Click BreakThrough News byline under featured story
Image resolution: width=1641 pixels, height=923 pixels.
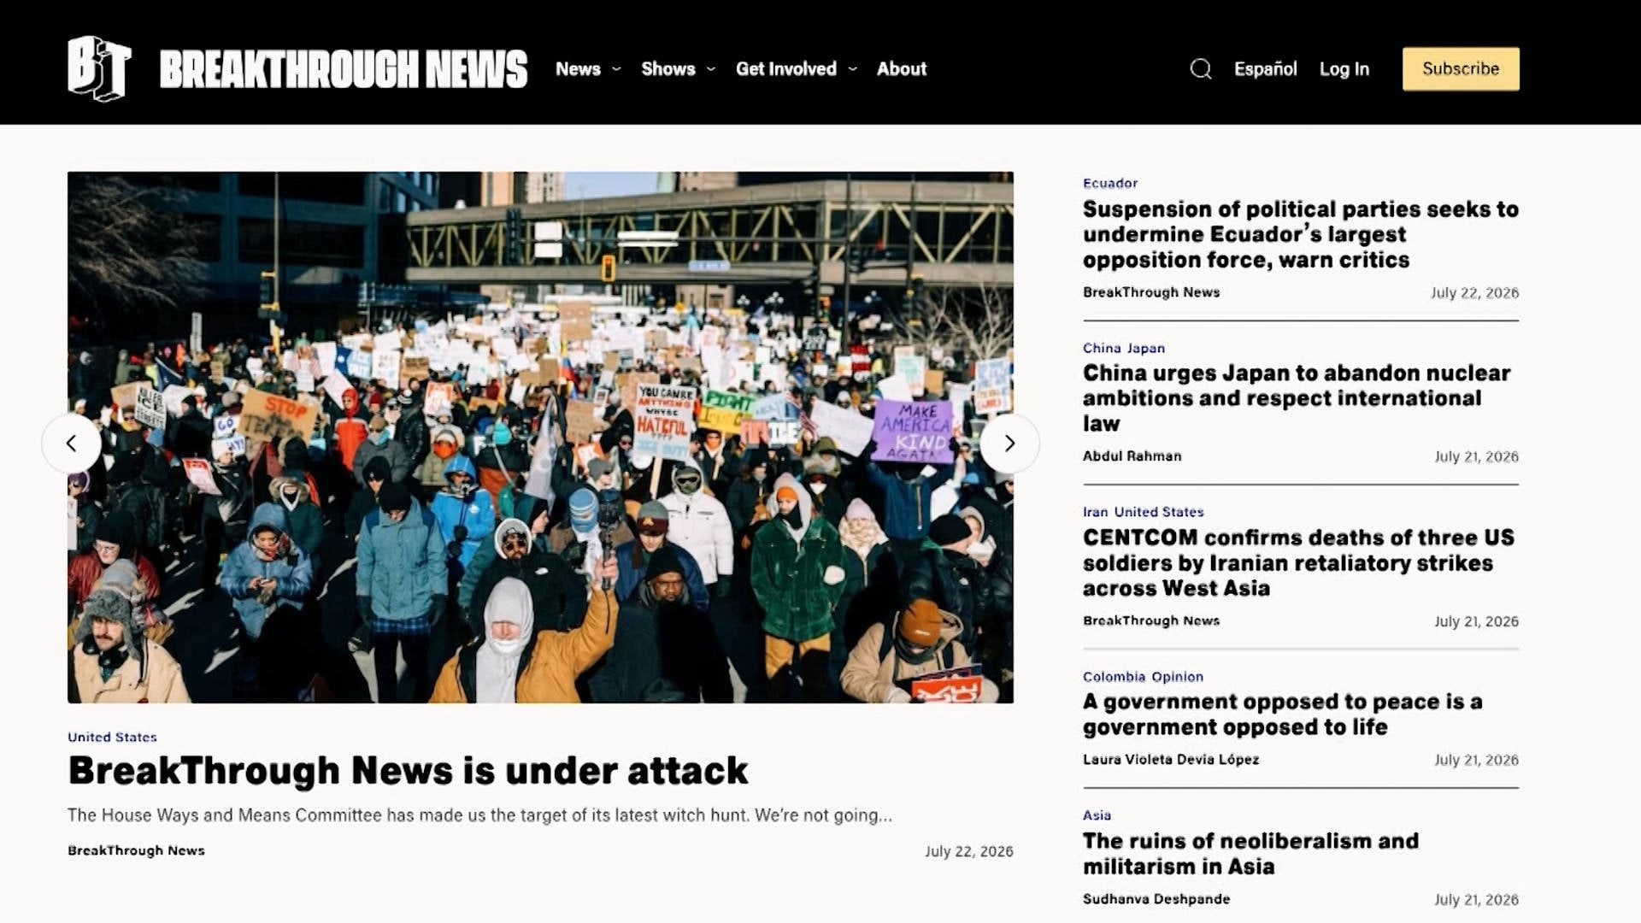pos(136,850)
